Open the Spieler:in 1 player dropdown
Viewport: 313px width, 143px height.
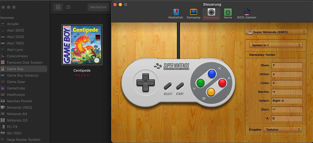pos(276,45)
